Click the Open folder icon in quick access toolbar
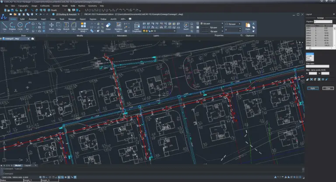 click(x=15, y=14)
